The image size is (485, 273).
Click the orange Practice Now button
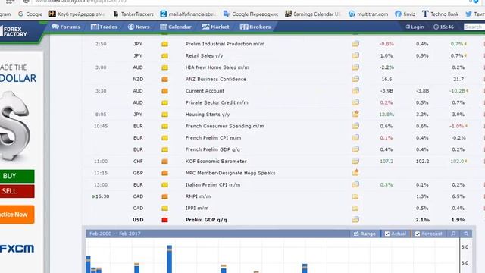[17, 214]
